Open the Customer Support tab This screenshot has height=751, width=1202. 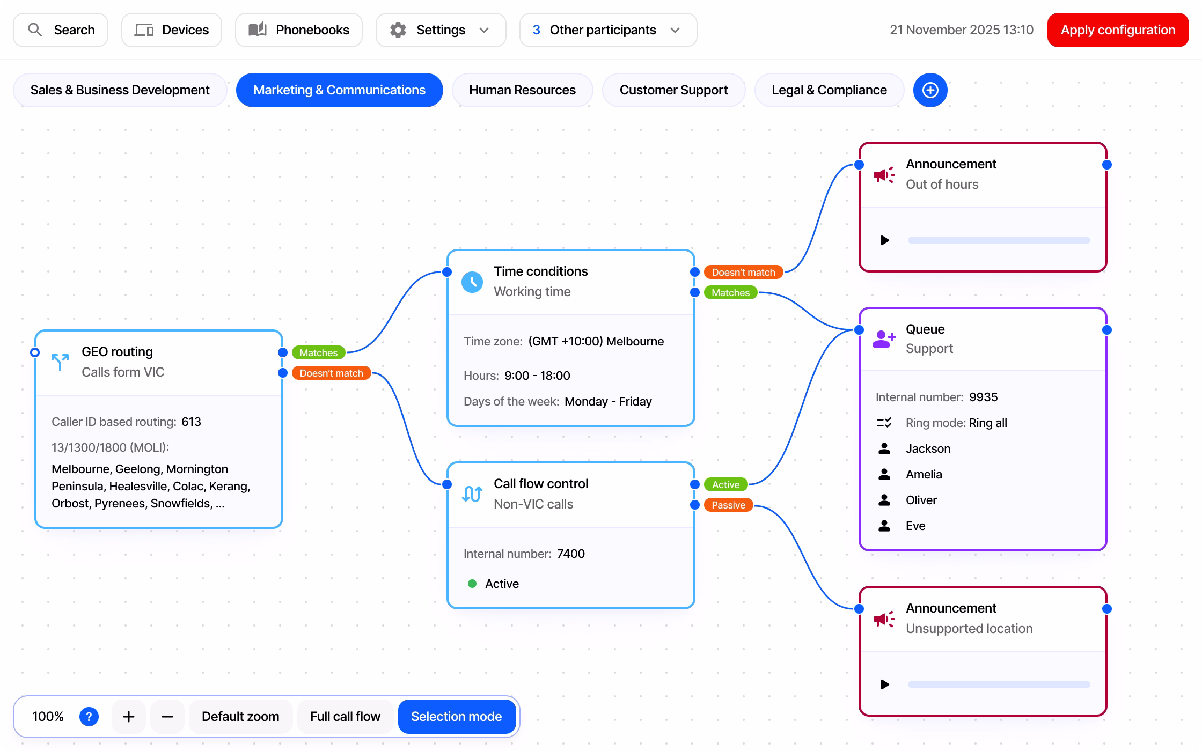click(x=673, y=90)
